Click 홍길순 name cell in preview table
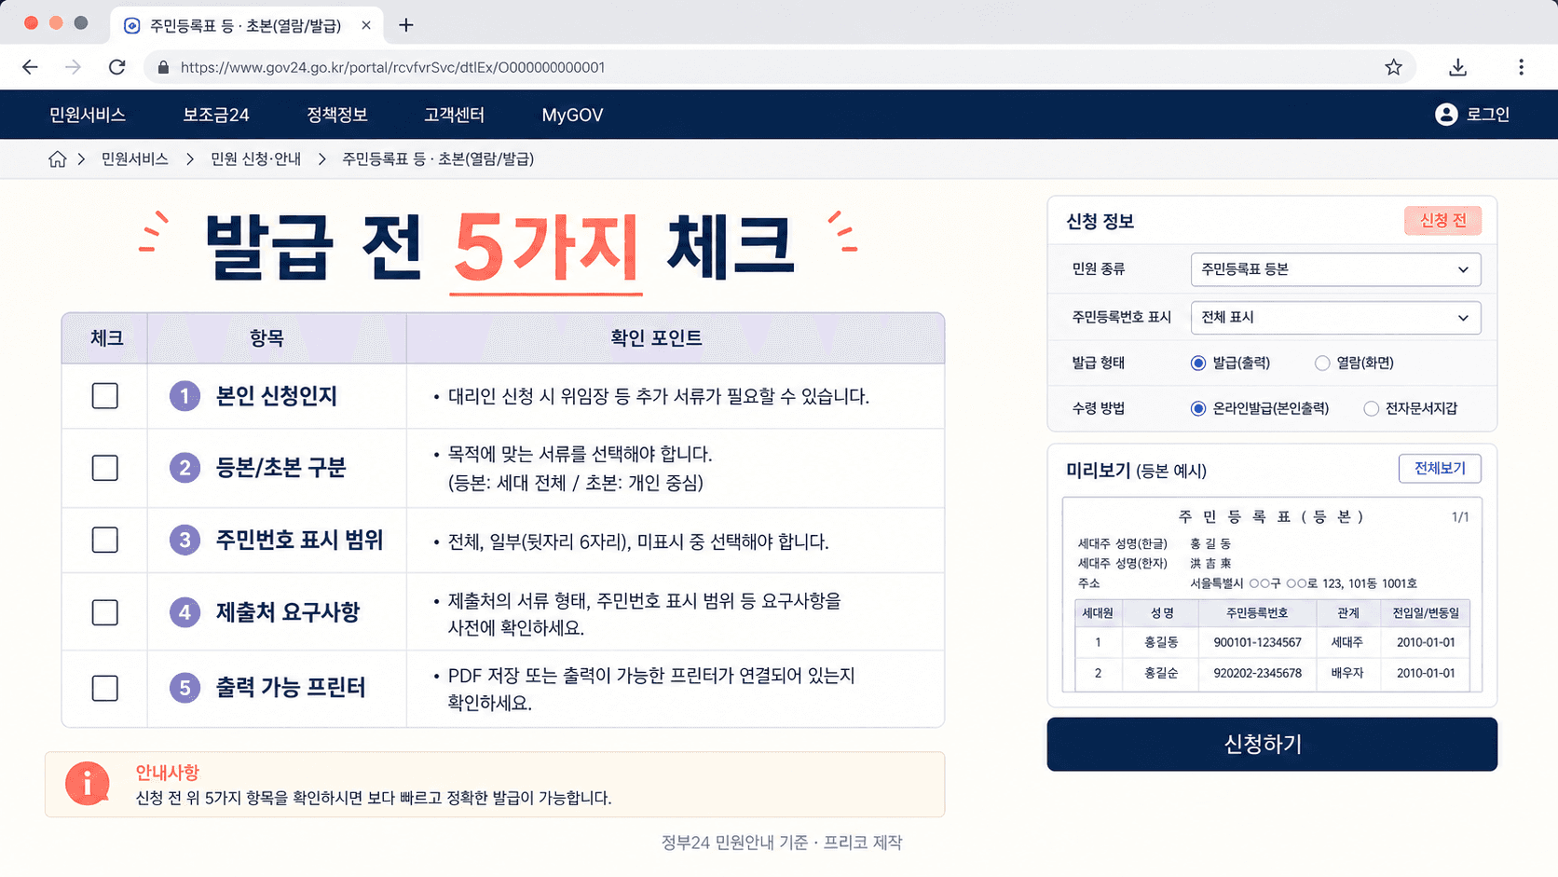The image size is (1558, 877). (x=1161, y=673)
